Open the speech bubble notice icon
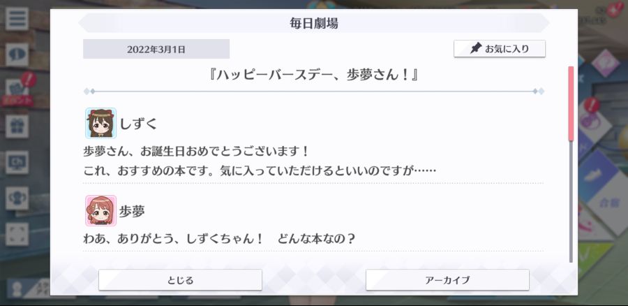Viewport: 628px width, 306px height. [17, 55]
